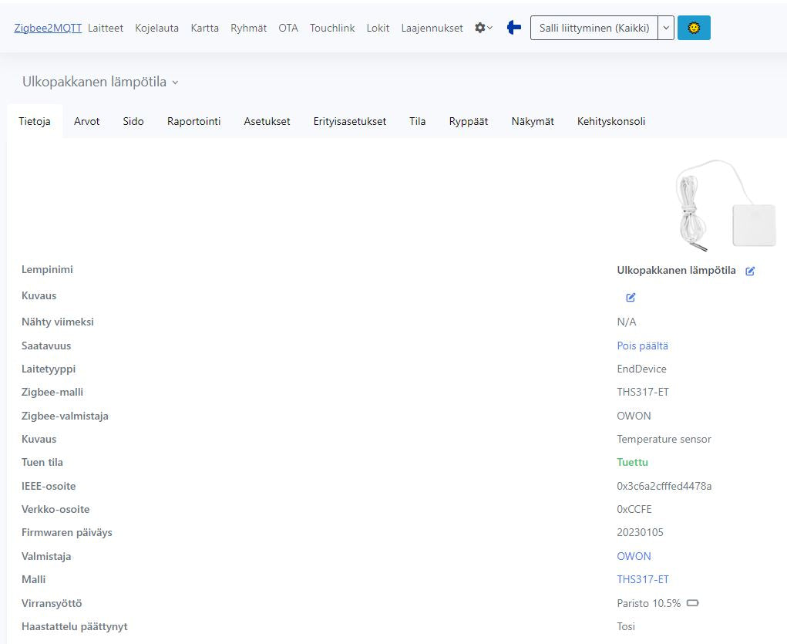
Task: Open the settings gear menu
Action: pyautogui.click(x=483, y=28)
